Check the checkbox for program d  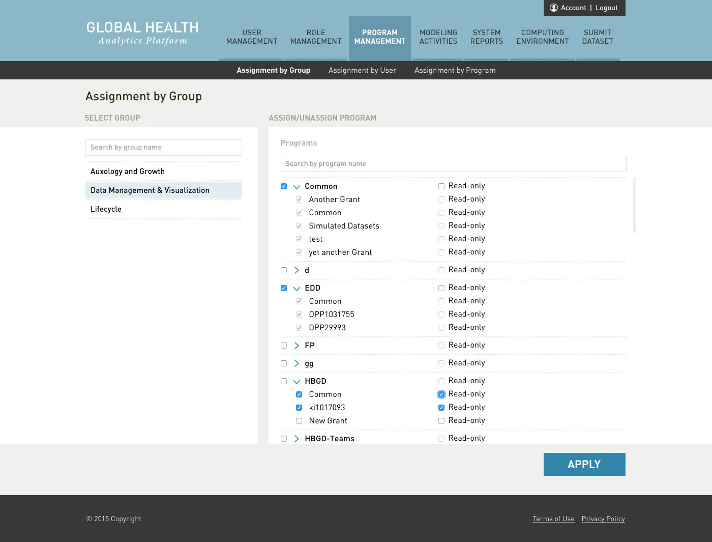tap(284, 270)
